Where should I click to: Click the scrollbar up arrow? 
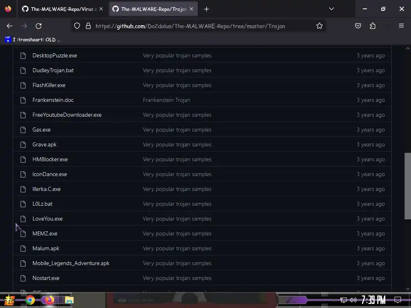point(408,49)
